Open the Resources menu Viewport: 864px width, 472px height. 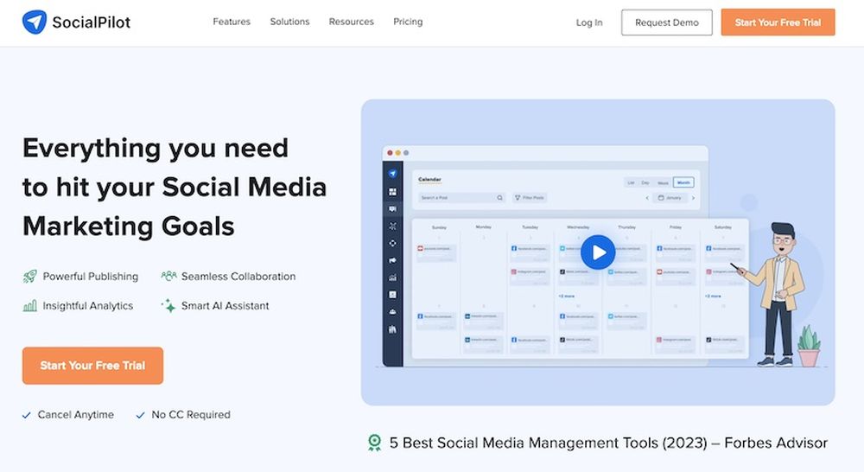pyautogui.click(x=351, y=22)
